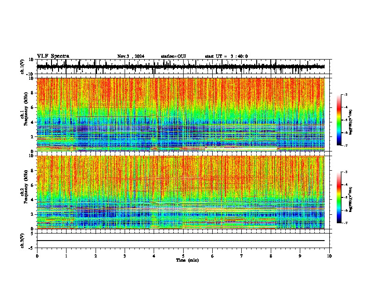Click the ch.2 spectrogram panel
The width and height of the screenshot is (371, 287).
point(180,192)
